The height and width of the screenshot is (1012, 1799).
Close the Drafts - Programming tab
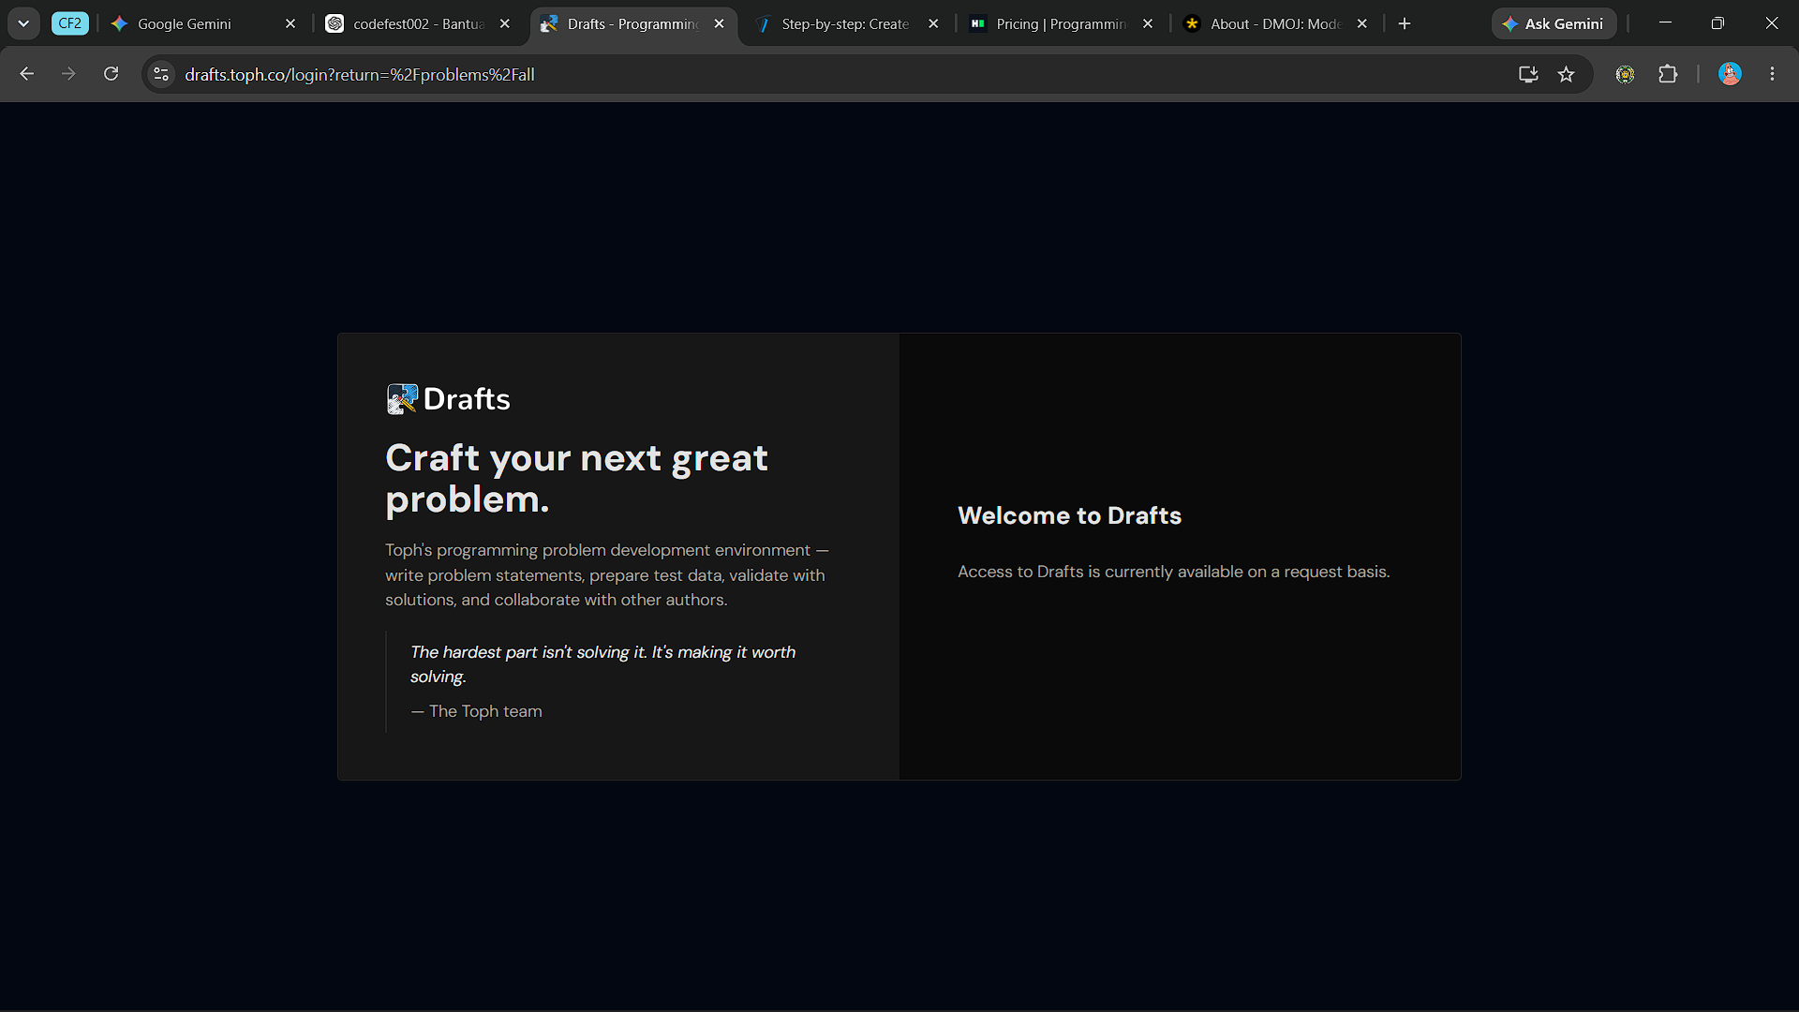coord(719,23)
